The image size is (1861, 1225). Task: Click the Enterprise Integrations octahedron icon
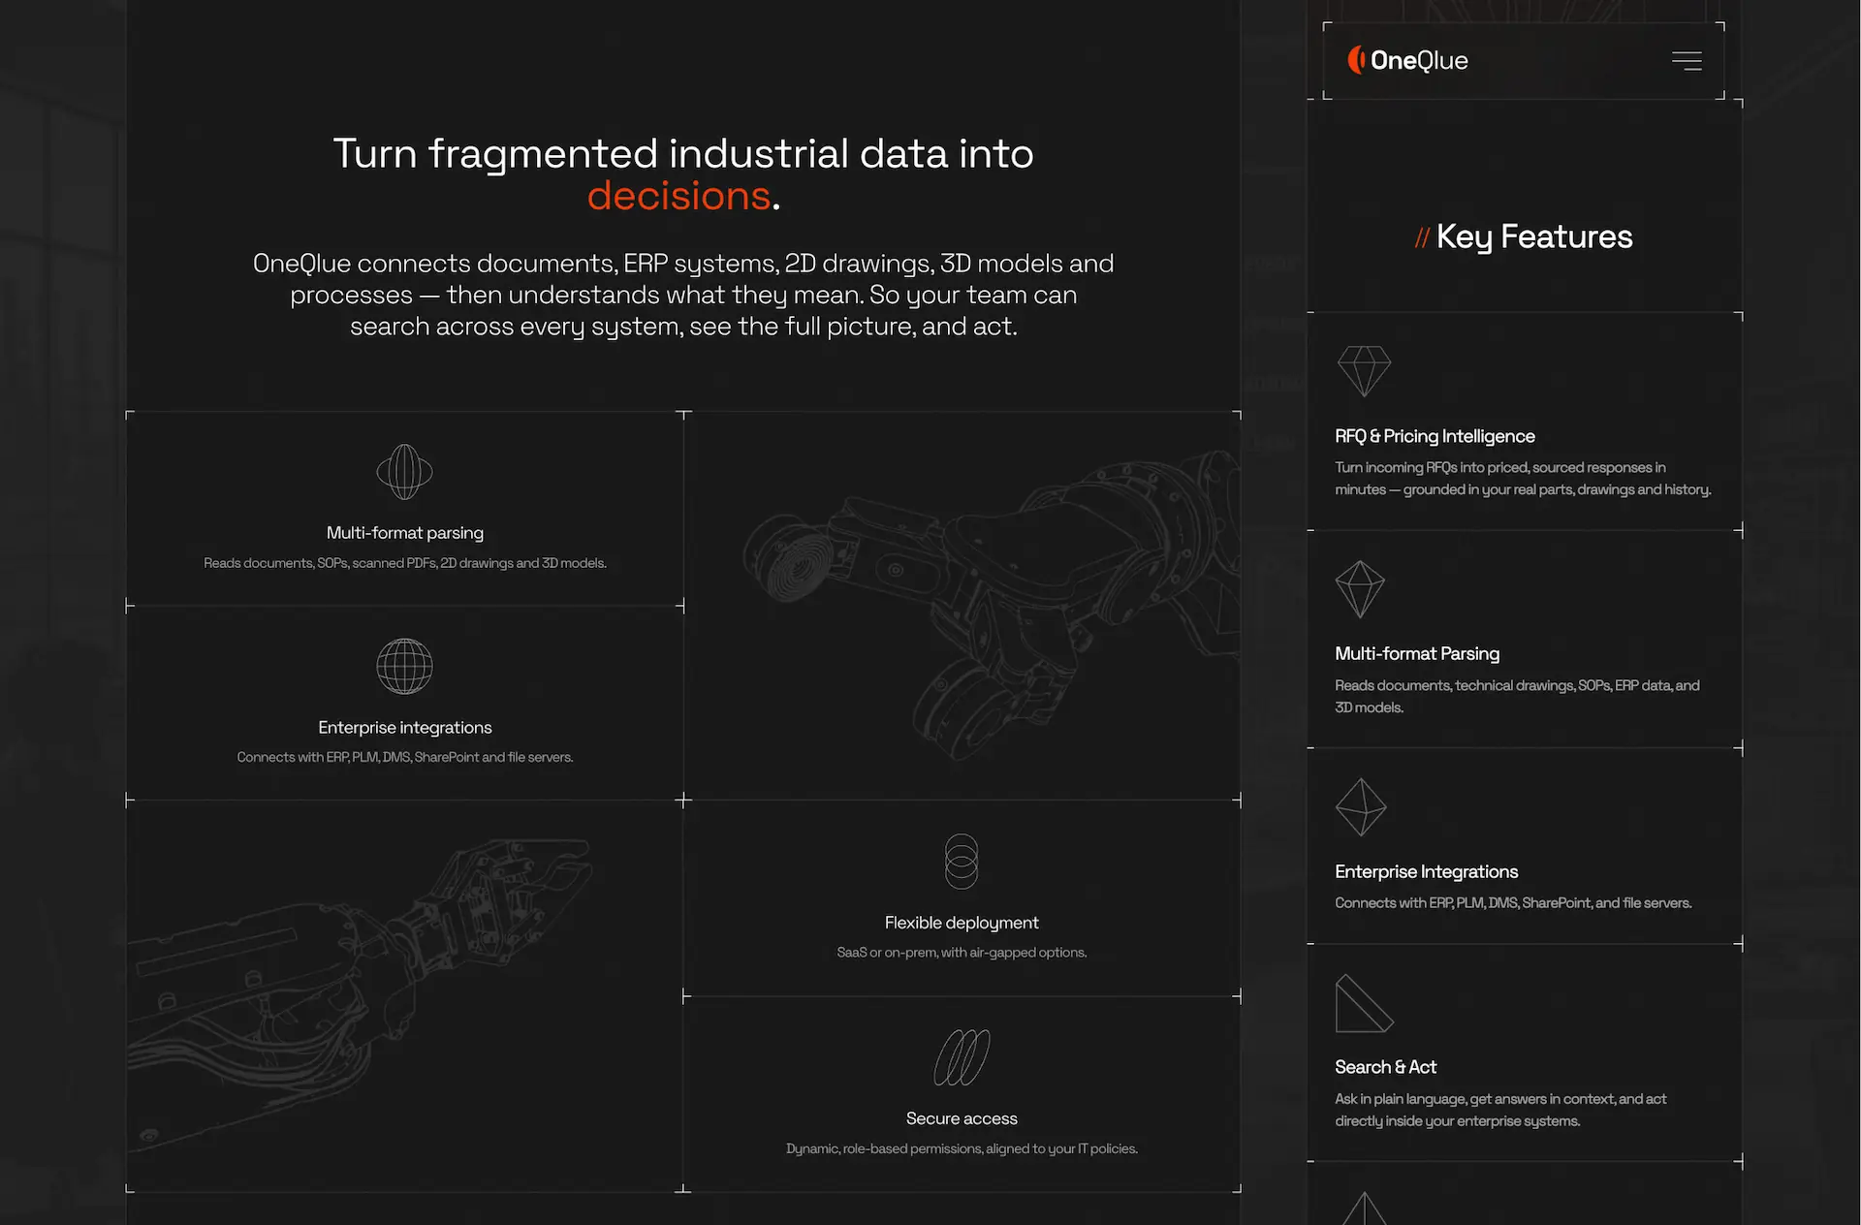point(1361,807)
